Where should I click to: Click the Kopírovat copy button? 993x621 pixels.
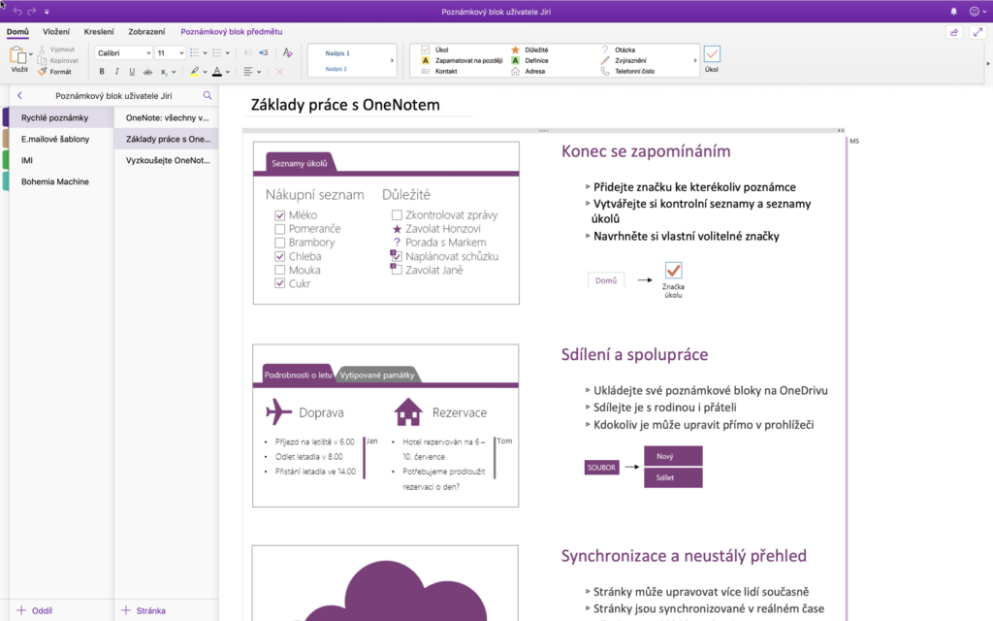click(57, 60)
